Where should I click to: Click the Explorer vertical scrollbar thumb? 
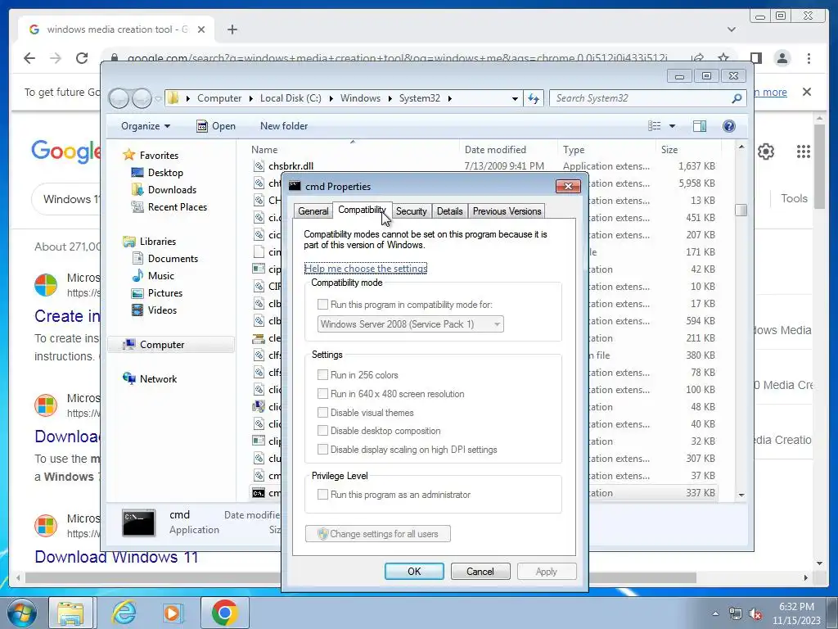(x=741, y=210)
